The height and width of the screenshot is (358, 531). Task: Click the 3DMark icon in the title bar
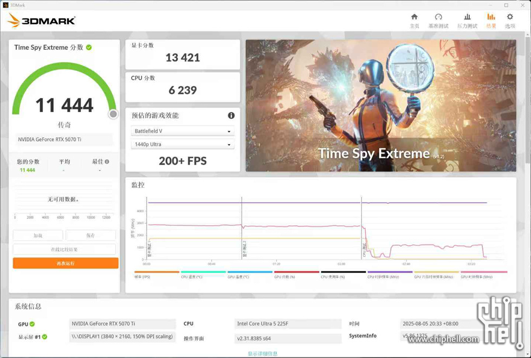[5, 5]
